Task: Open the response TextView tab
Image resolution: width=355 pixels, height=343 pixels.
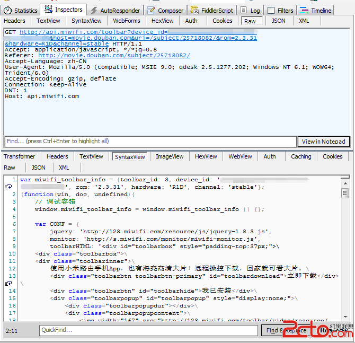Action: 91,156
